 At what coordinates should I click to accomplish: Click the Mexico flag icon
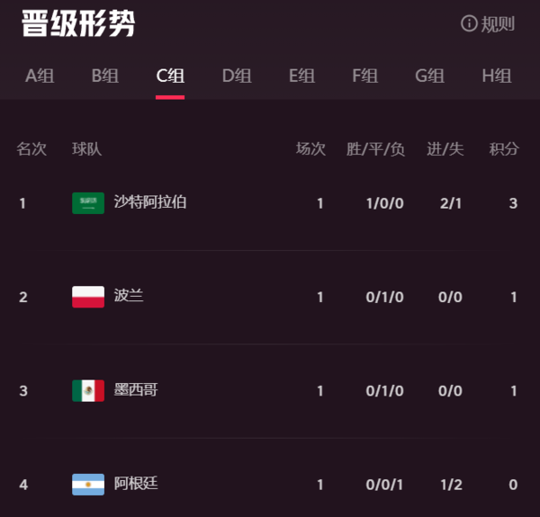[88, 390]
